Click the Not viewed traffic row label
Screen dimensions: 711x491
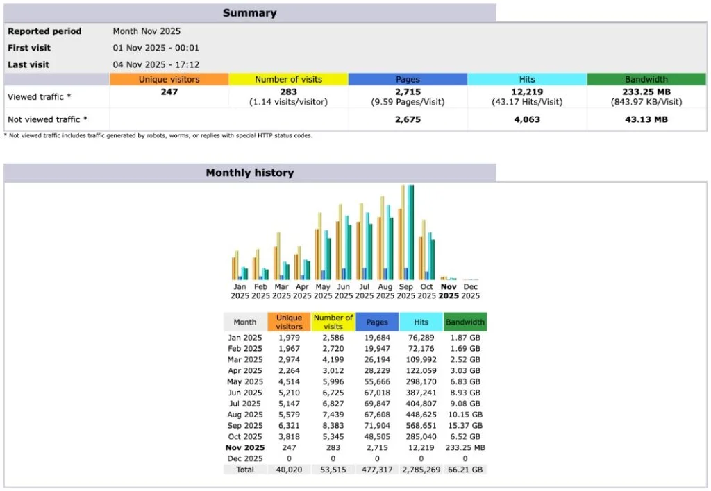pos(47,119)
